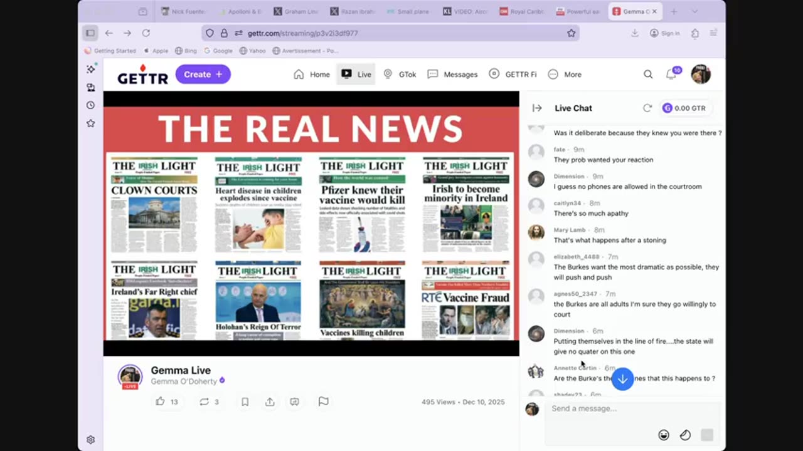Open bookmarks star in the sidebar
This screenshot has height=451, width=803.
pos(91,123)
